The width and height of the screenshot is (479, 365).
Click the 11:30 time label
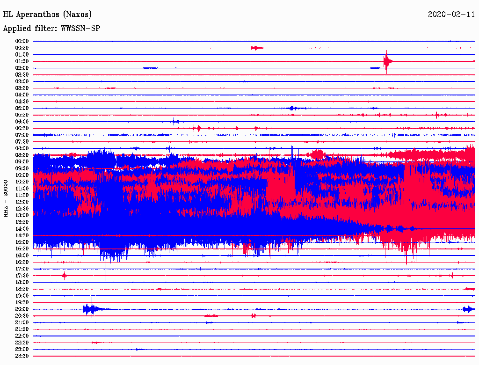point(22,195)
